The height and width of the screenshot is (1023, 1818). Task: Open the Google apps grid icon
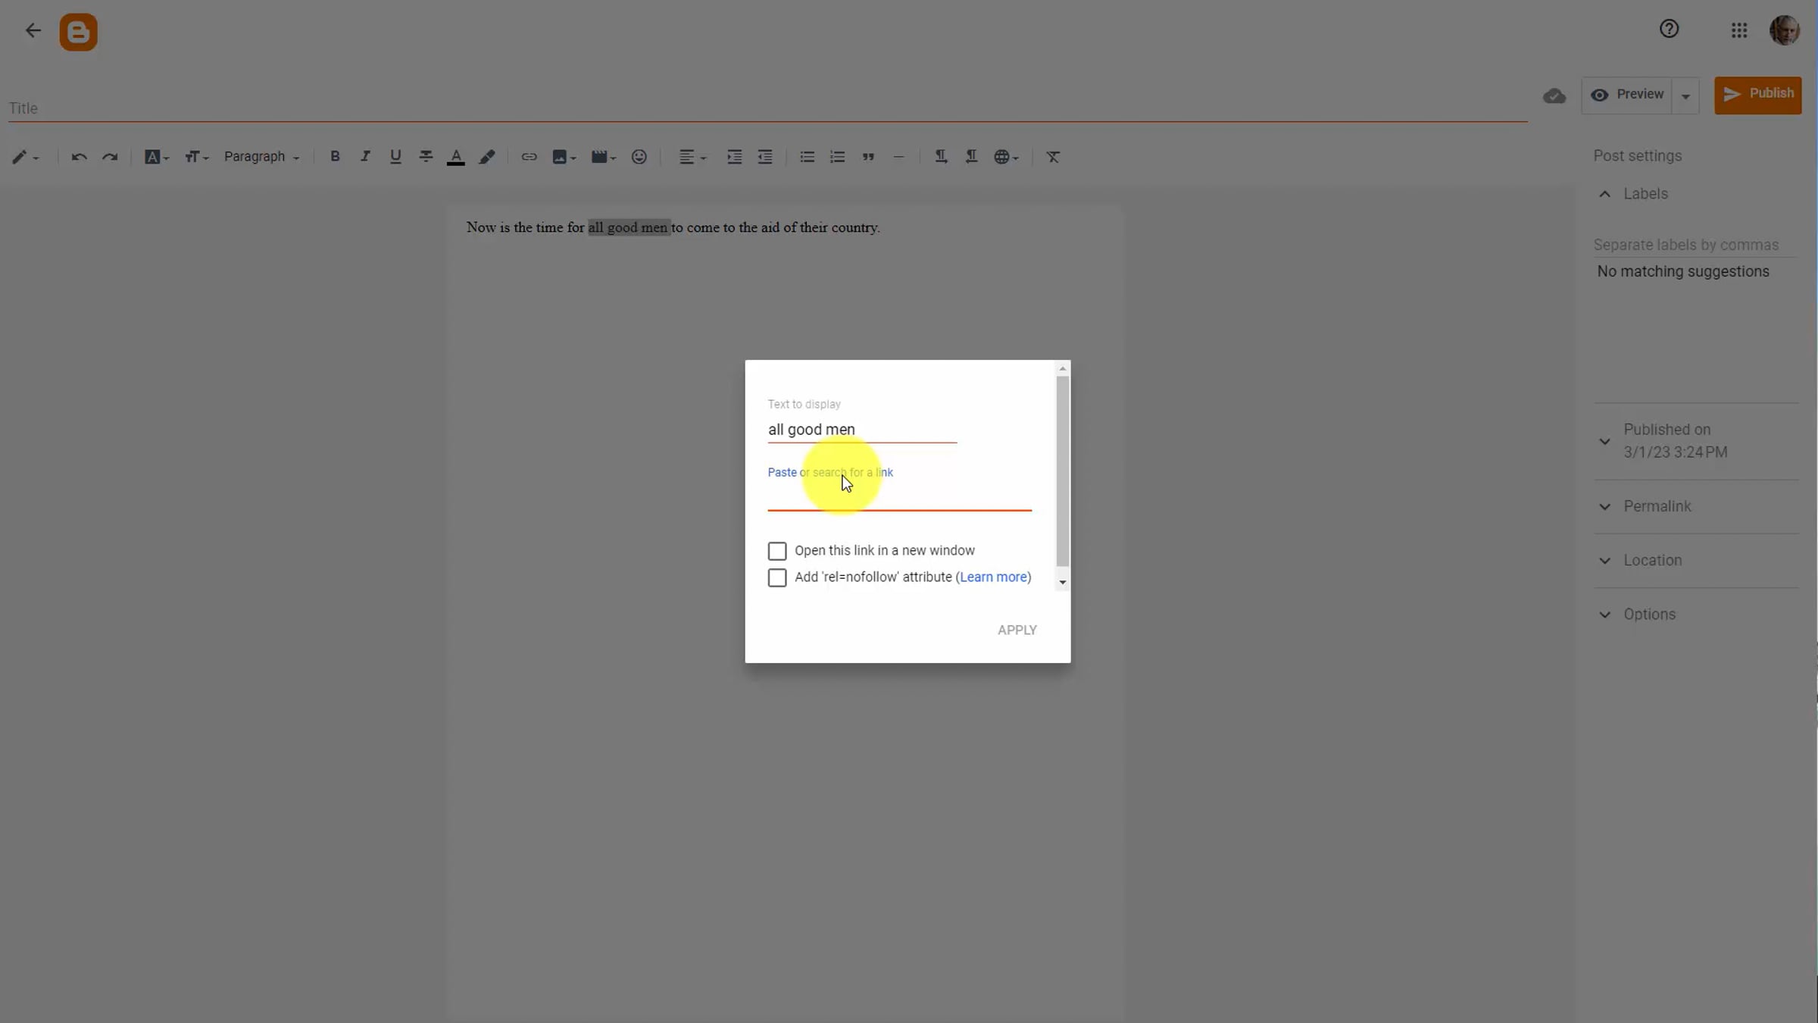pyautogui.click(x=1739, y=30)
